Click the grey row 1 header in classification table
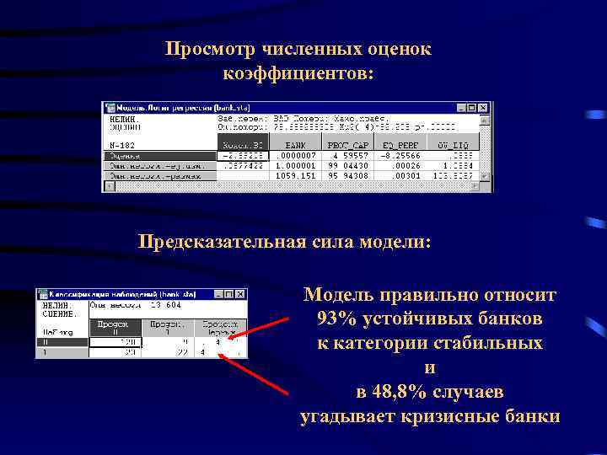This screenshot has height=455, width=607. pyautogui.click(x=62, y=352)
